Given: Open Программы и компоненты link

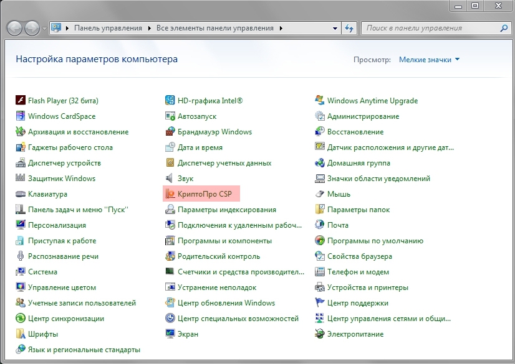Looking at the screenshot, I should point(224,240).
